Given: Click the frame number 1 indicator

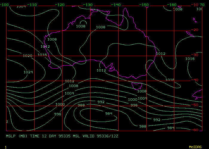Looking at the screenshot, I should [x=5, y=147].
